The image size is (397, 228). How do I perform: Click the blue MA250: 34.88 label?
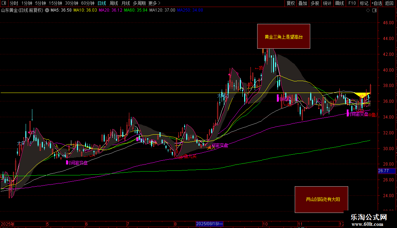coord(190,11)
